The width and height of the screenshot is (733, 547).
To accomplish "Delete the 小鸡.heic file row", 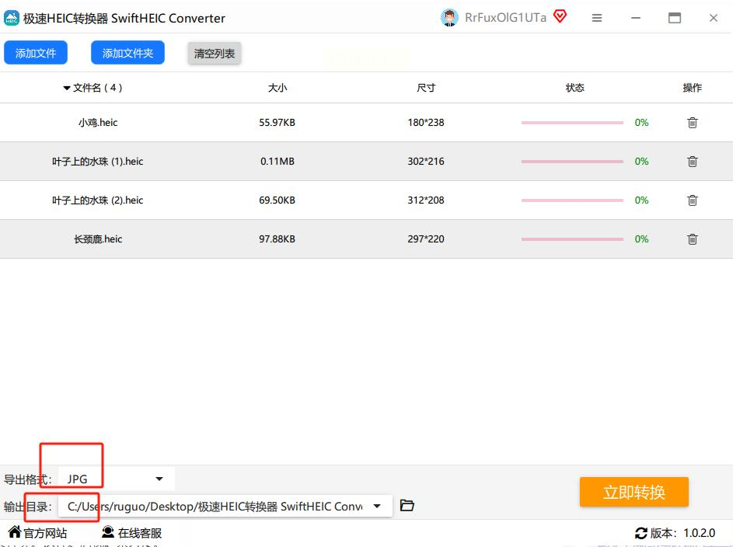I will pyautogui.click(x=693, y=123).
